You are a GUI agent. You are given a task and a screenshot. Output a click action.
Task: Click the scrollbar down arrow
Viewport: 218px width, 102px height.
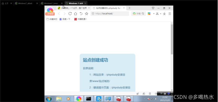(x=172, y=90)
